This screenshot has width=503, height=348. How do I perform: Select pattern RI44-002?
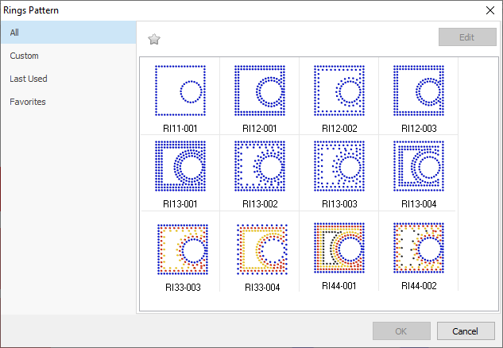click(419, 248)
